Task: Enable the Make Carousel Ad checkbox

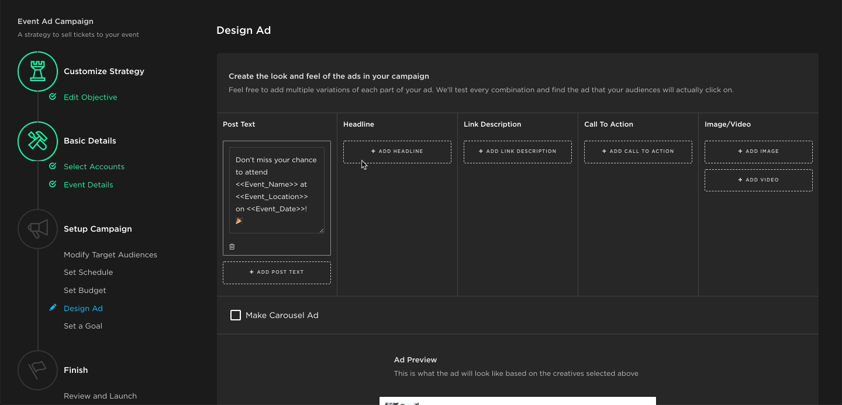Action: (x=236, y=315)
